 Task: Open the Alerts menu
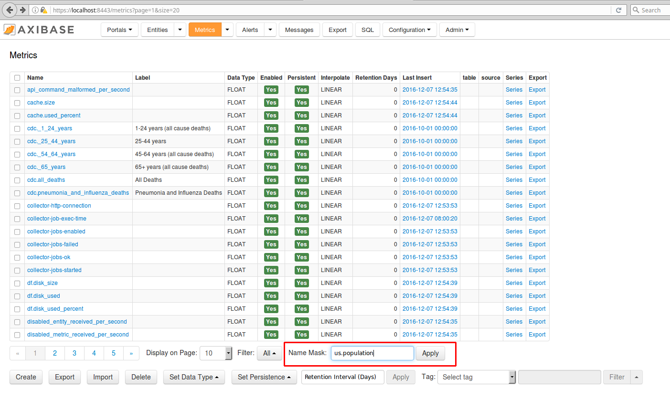click(x=250, y=30)
